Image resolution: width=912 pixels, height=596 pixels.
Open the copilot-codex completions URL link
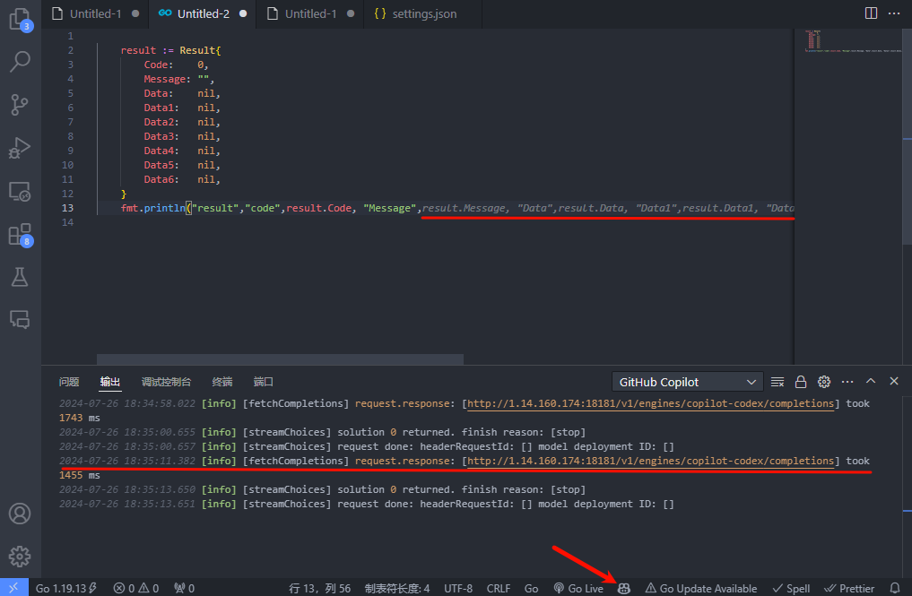click(650, 403)
